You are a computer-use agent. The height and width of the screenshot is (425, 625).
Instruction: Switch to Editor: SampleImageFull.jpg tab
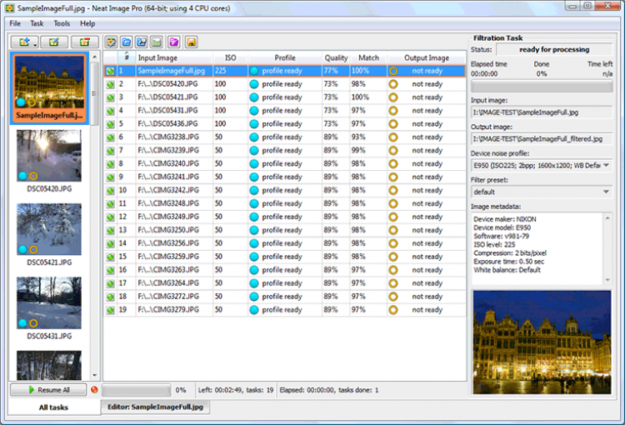click(x=155, y=407)
